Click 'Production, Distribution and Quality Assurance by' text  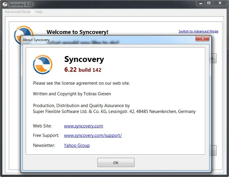[x=81, y=106]
